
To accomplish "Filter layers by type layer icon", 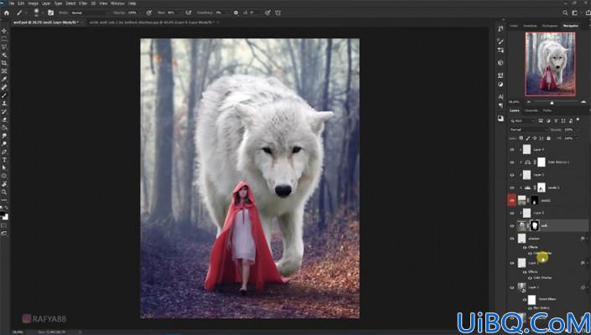I will (x=556, y=121).
